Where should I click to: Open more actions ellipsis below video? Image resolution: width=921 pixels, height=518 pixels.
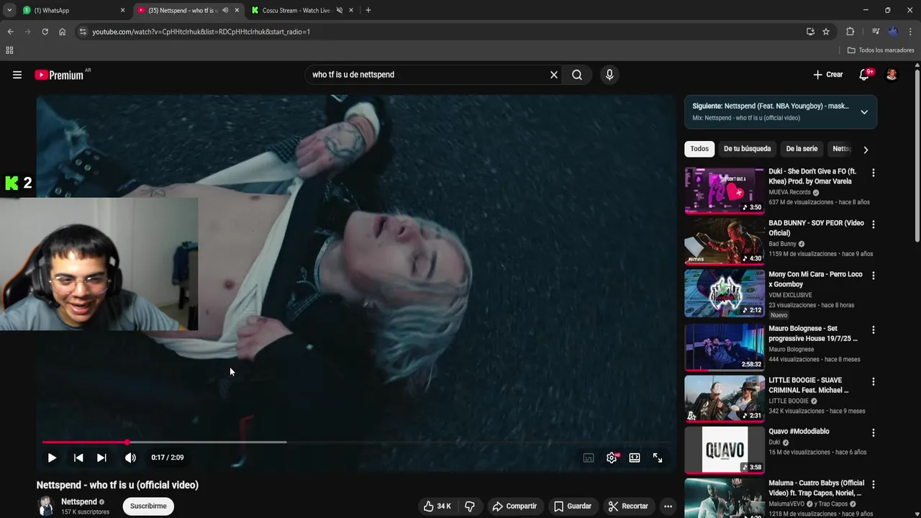click(x=668, y=506)
